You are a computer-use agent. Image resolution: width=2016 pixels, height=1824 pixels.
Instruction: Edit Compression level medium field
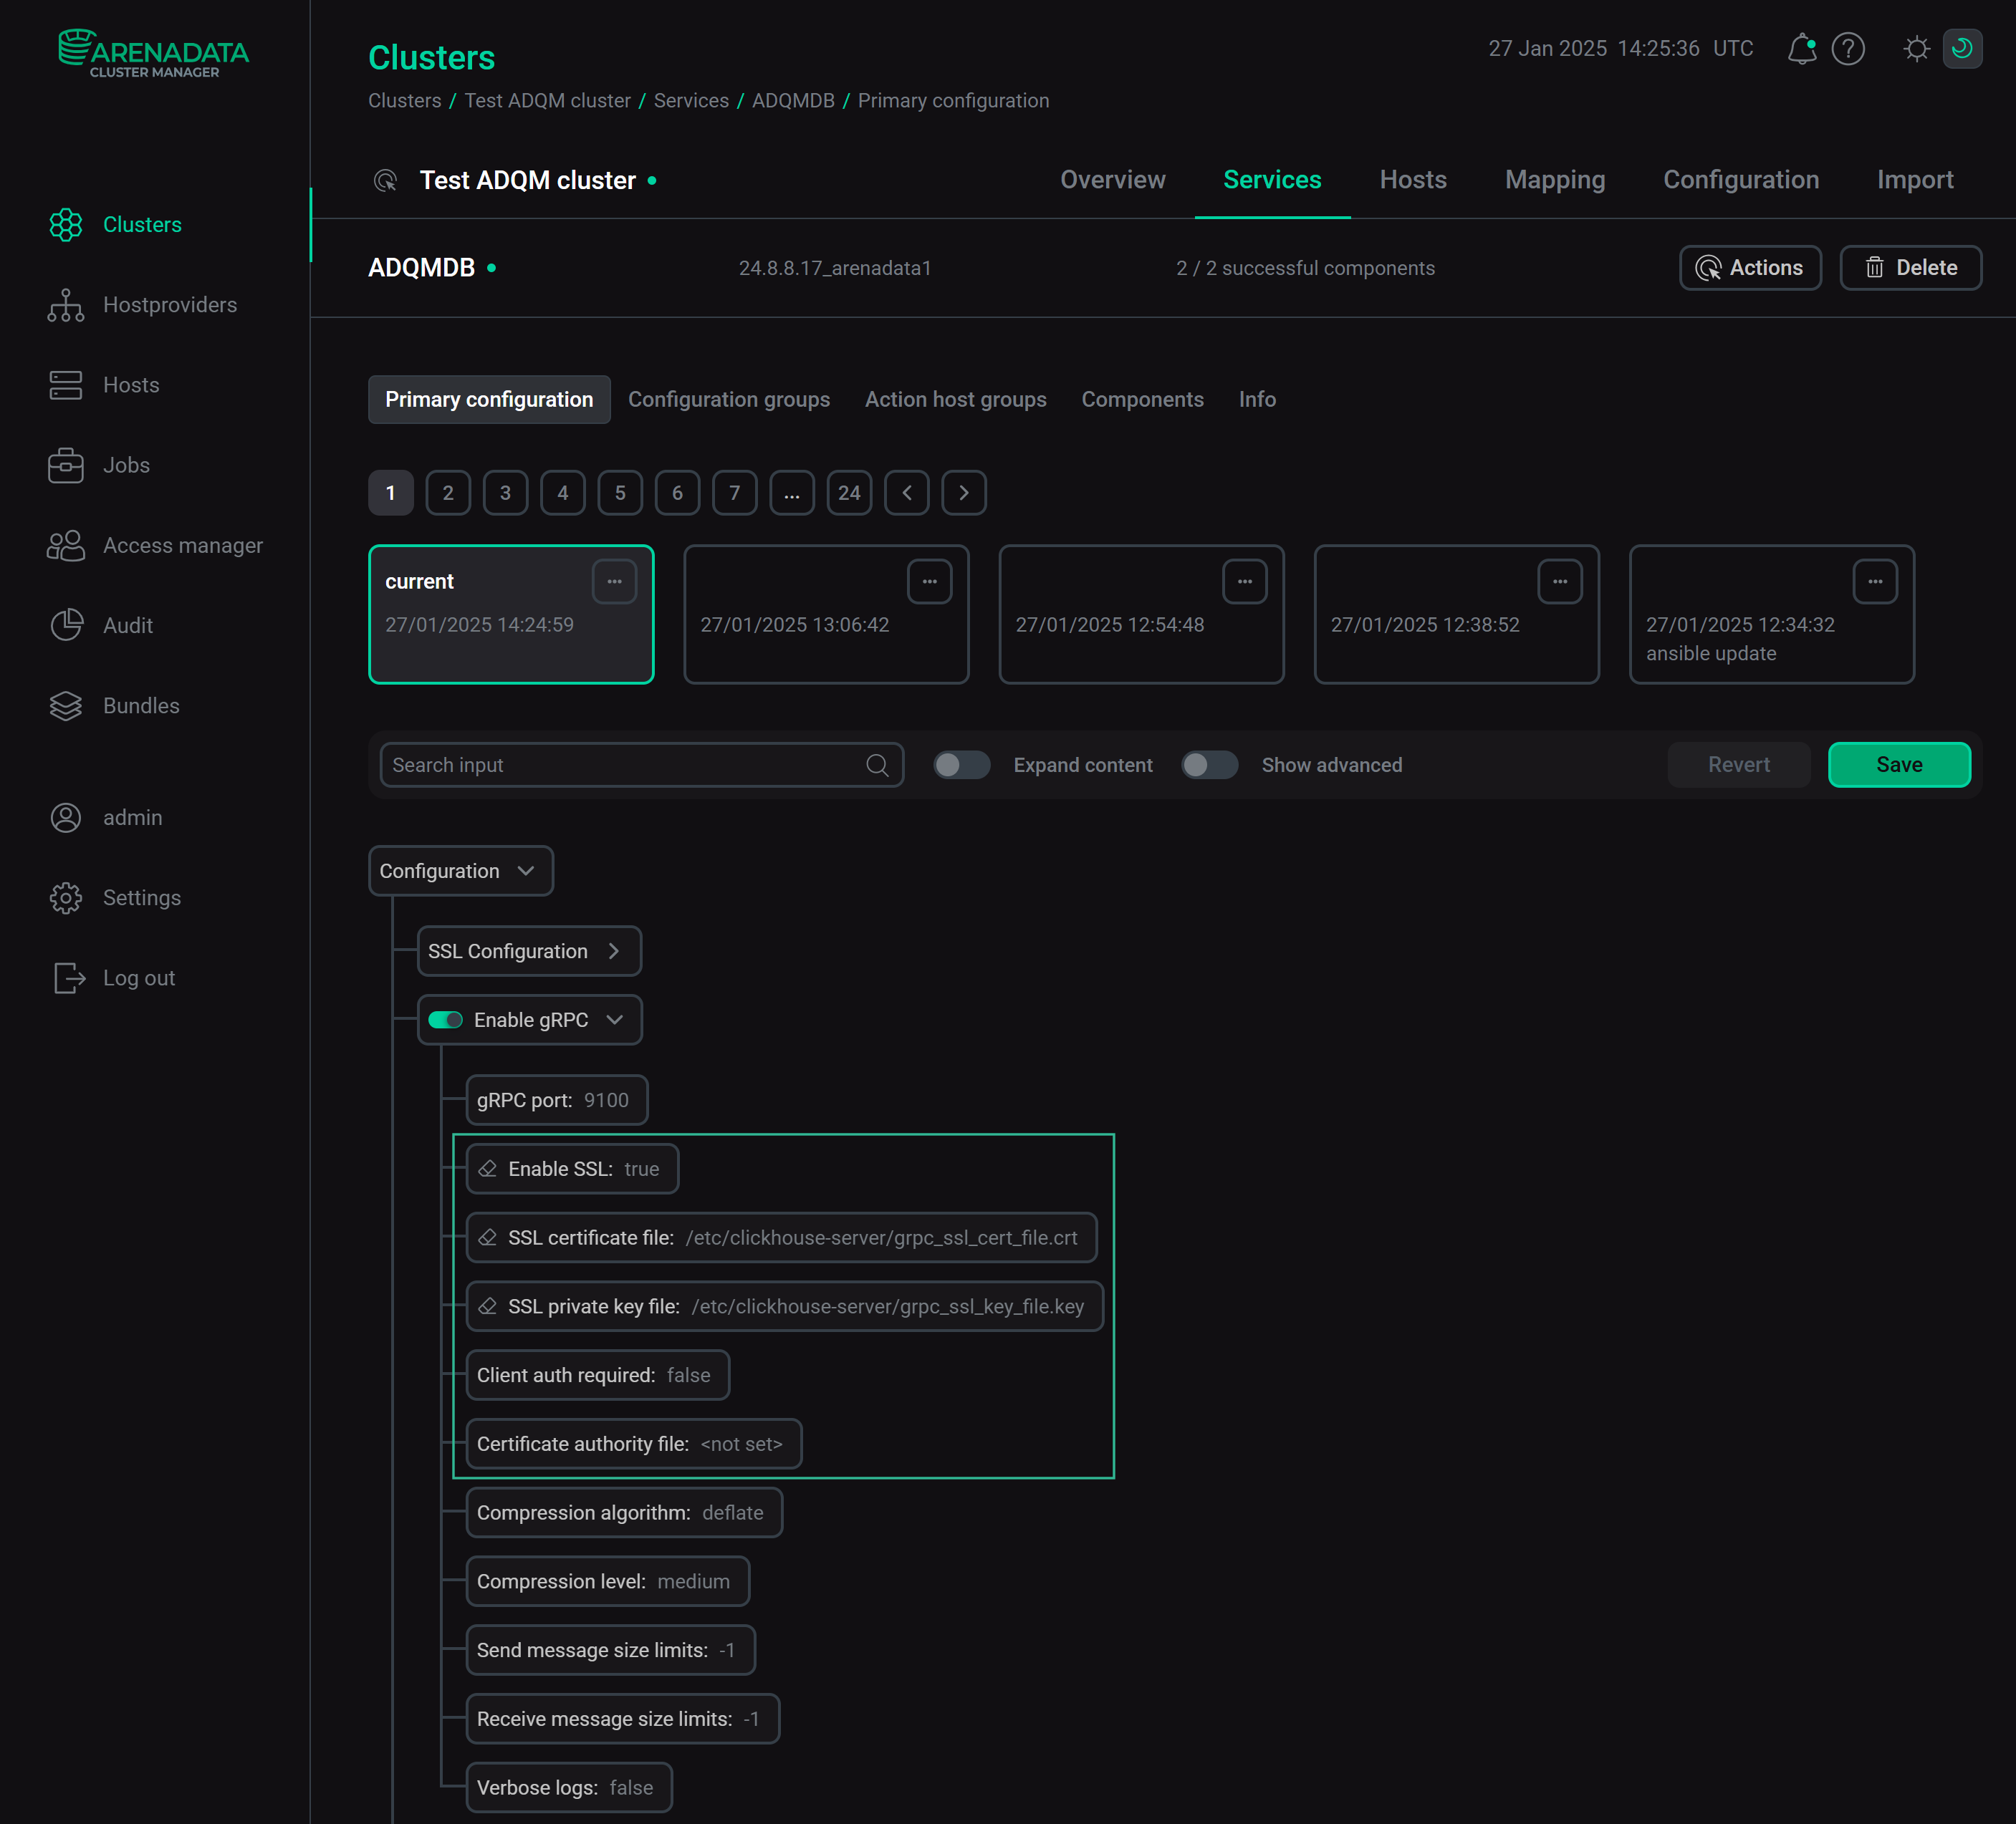coord(608,1581)
